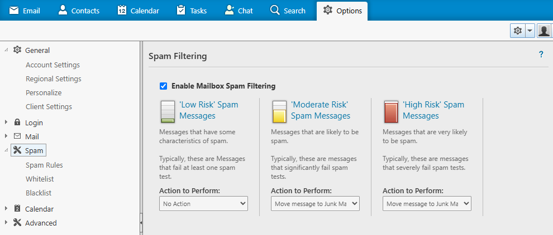553x235 pixels.
Task: Select the Options tab
Action: pos(342,11)
